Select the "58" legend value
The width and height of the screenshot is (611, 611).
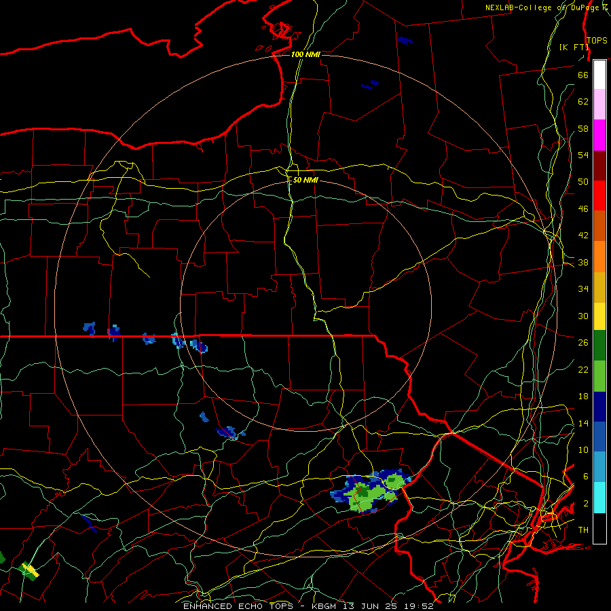(583, 128)
